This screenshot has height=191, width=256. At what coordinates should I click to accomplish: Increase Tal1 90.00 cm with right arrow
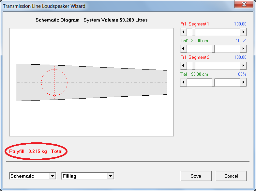tap(243, 82)
